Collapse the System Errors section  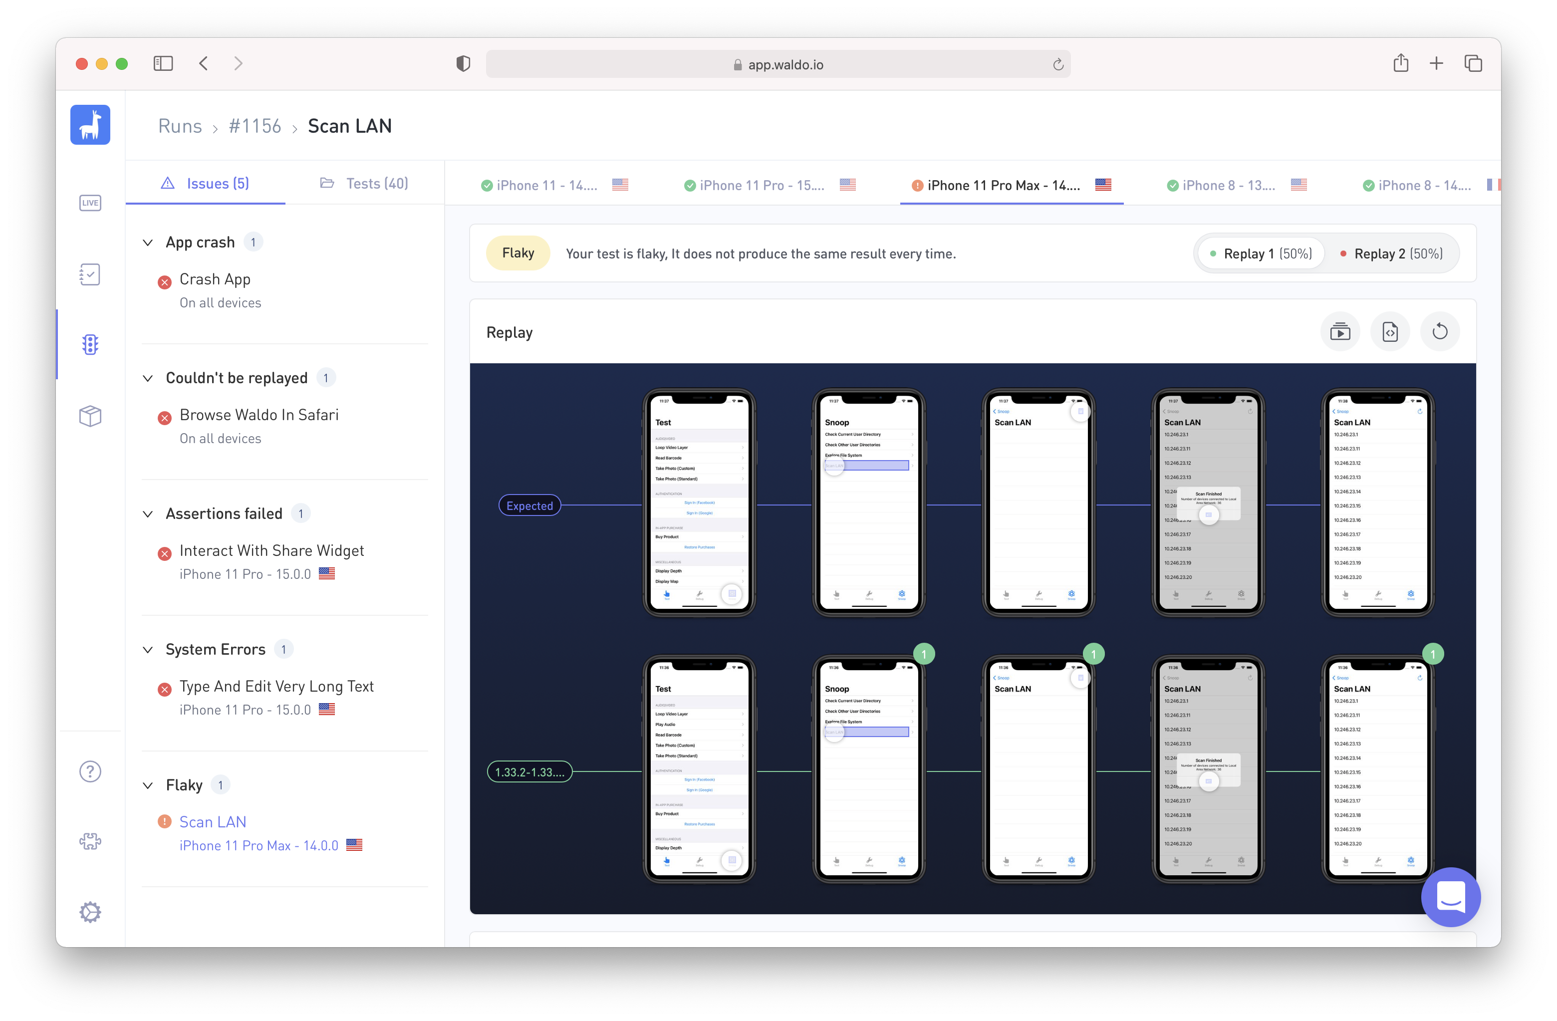click(x=148, y=650)
